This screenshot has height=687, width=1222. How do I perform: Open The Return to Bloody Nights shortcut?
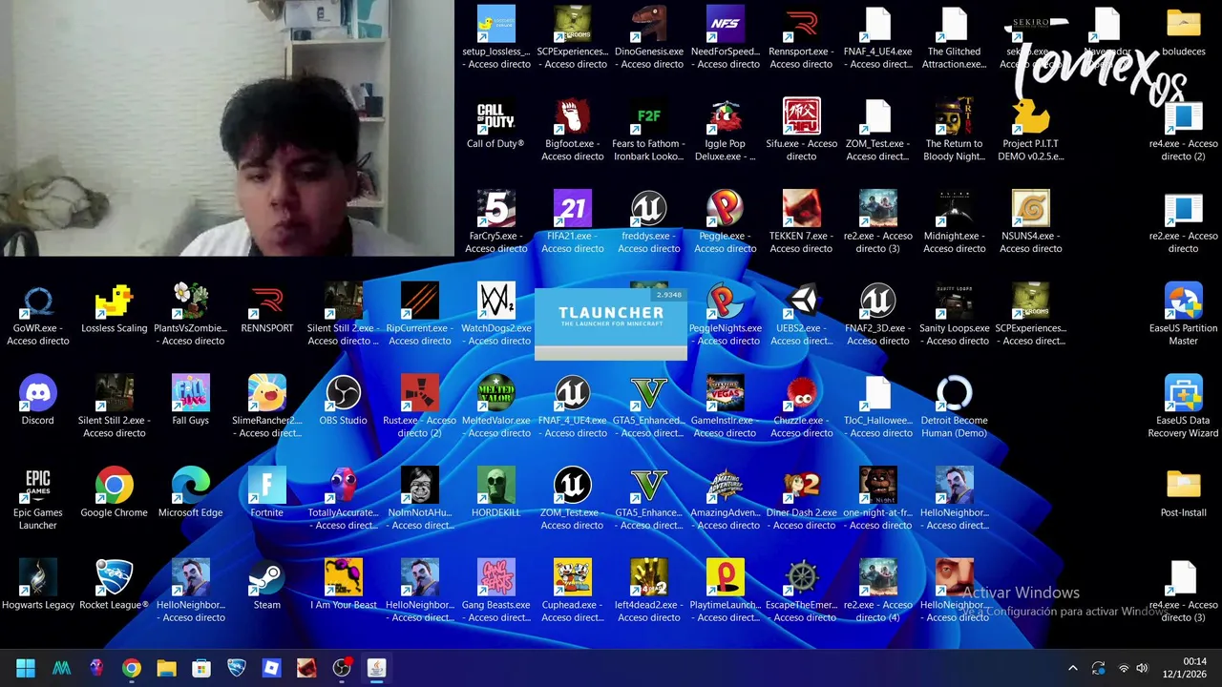(x=955, y=130)
